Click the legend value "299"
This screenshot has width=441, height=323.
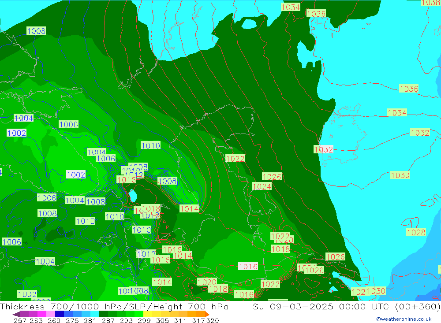tap(144, 320)
